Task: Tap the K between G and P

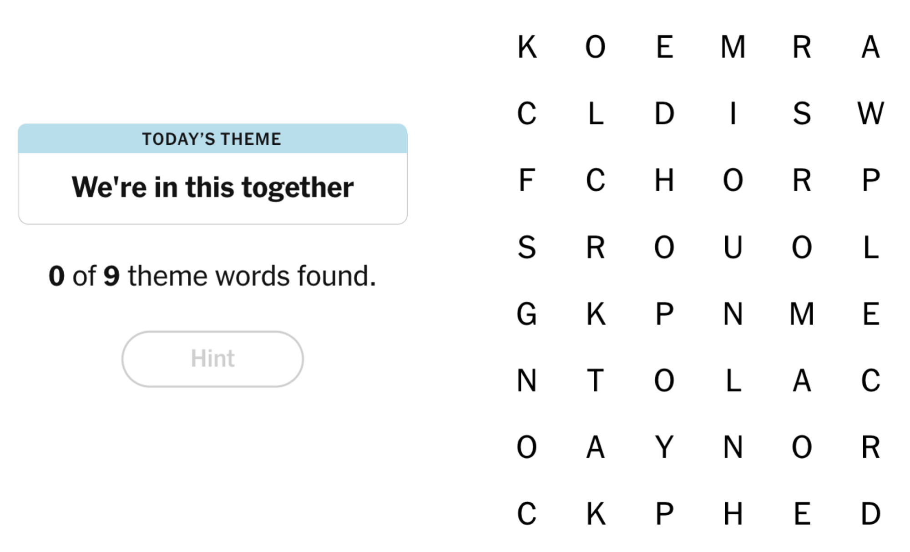Action: point(595,314)
